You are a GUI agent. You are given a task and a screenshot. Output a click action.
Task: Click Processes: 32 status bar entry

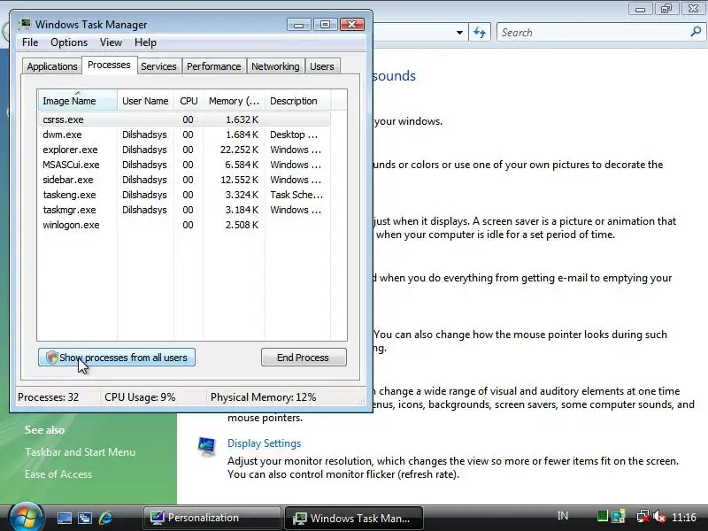click(x=49, y=397)
